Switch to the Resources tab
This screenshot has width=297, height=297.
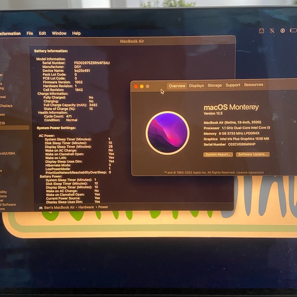pos(253,84)
